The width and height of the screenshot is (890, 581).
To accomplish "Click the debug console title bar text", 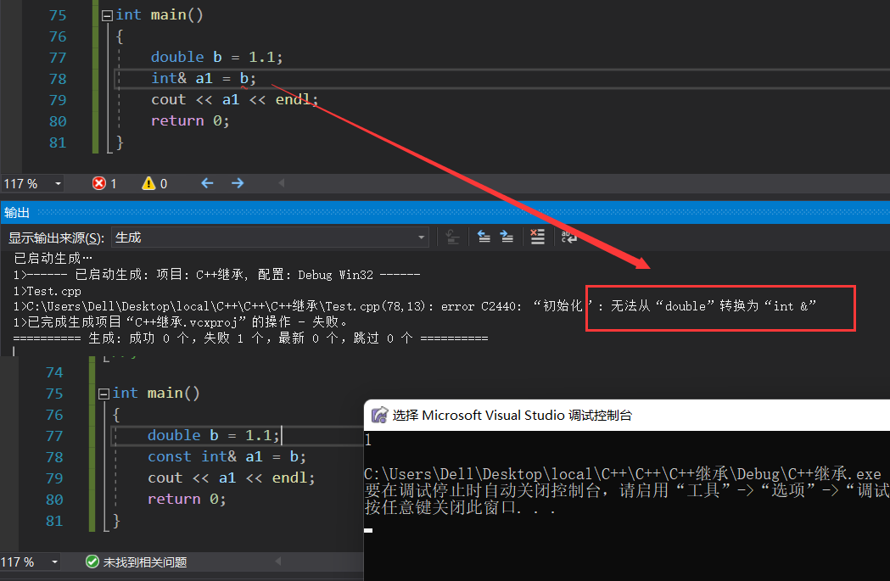I will coord(512,416).
